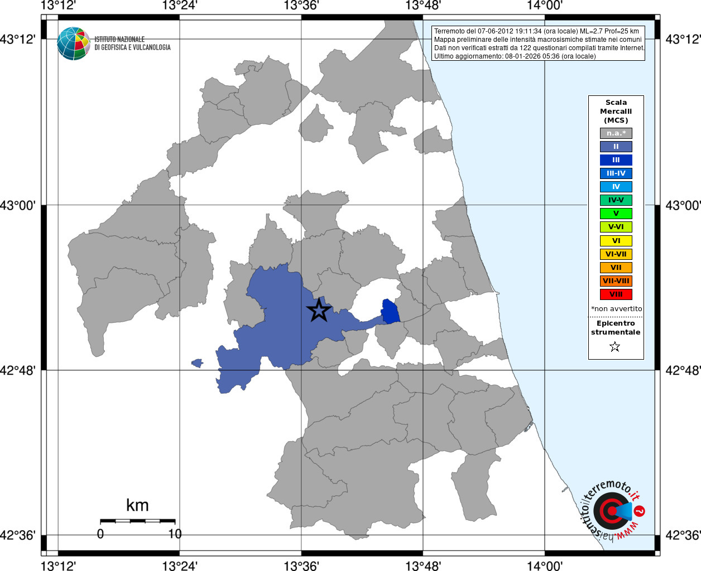The height and width of the screenshot is (571, 701).
Task: Click the tiny blue enclave near 13°24'
Action: pos(197,363)
